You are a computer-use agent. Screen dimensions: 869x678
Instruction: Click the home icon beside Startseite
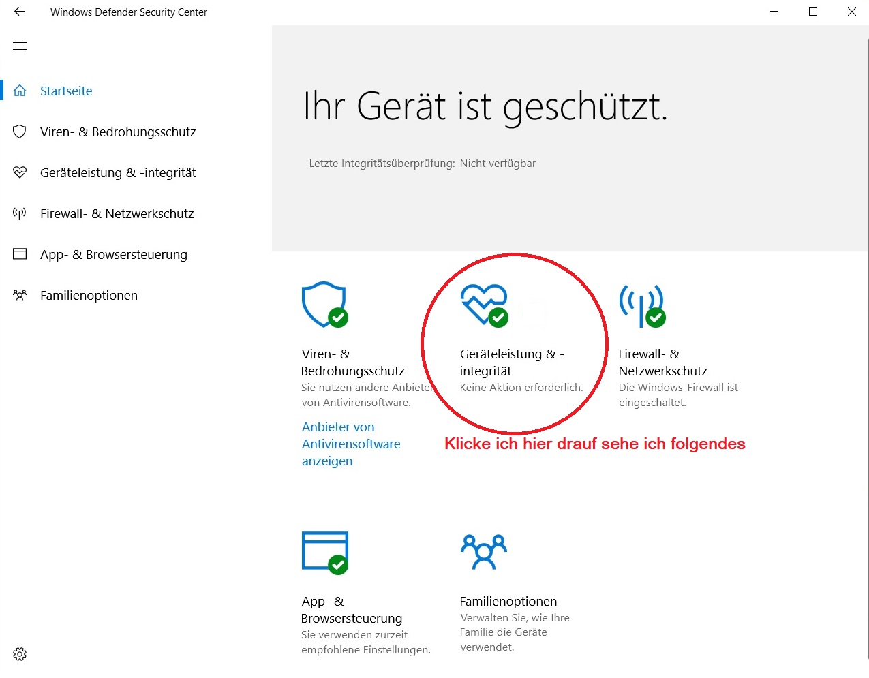tap(20, 91)
